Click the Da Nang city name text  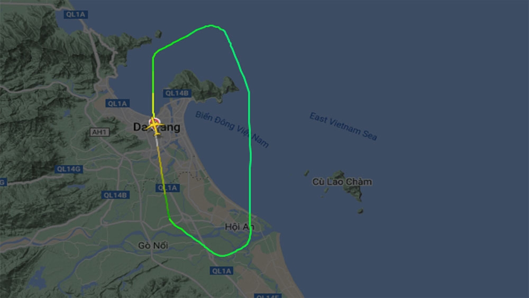coord(157,127)
